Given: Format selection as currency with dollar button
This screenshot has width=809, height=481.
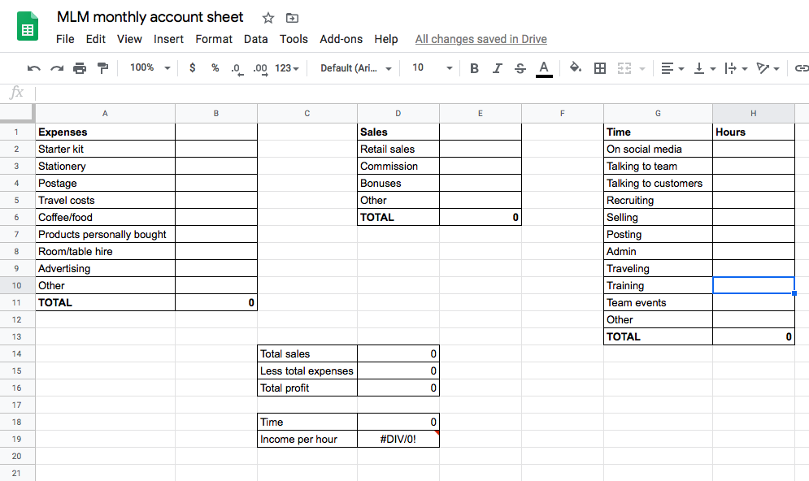Looking at the screenshot, I should (192, 68).
